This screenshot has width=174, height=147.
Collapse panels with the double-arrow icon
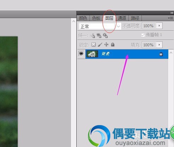pyautogui.click(x=172, y=13)
